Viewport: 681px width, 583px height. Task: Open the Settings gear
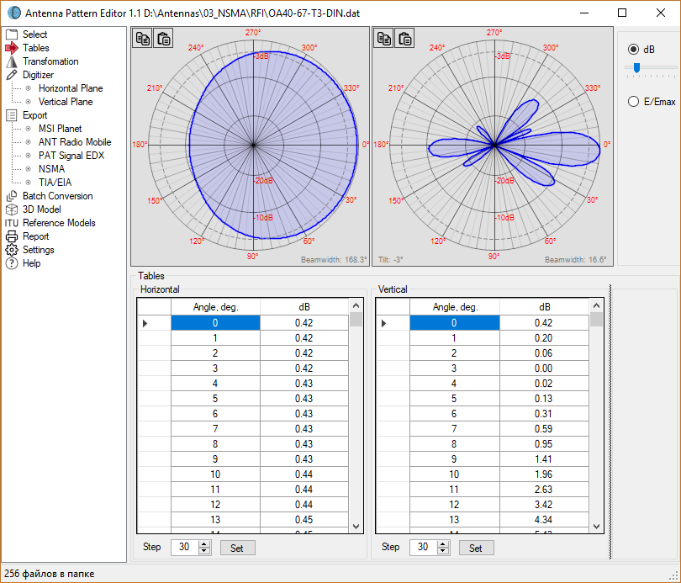[39, 249]
